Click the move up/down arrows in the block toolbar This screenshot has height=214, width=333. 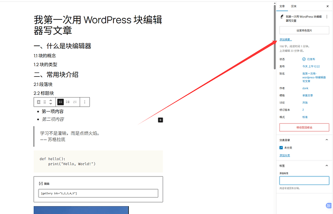51,102
